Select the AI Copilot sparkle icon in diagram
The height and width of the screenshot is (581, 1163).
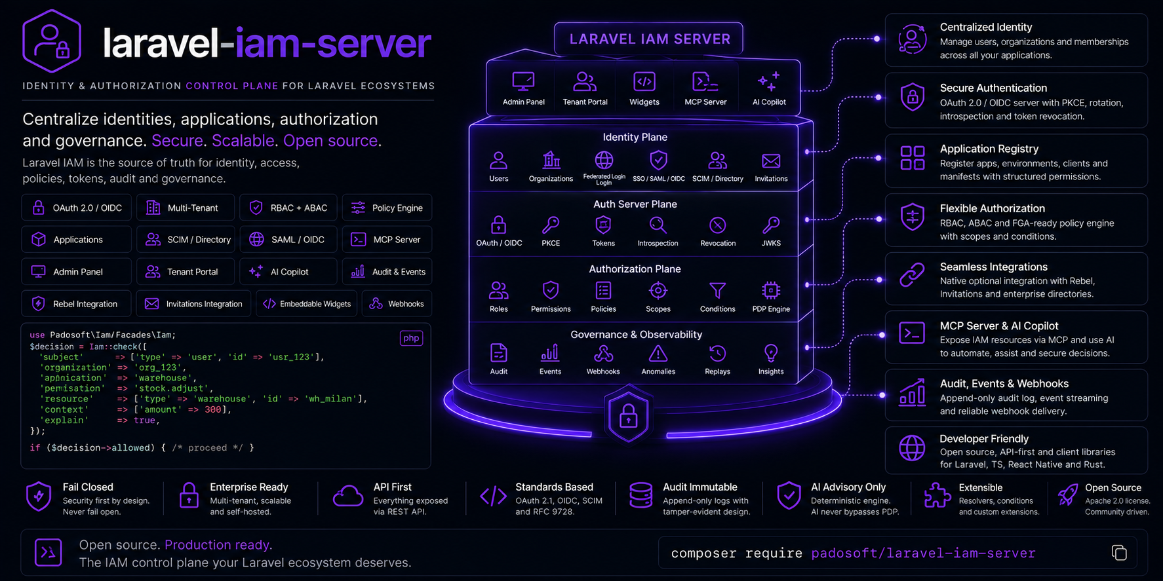pos(768,82)
